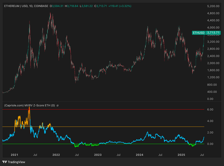Open the MVRV Z-Score ETH indicator label
Viewport: 224px width, 166px height.
point(30,105)
